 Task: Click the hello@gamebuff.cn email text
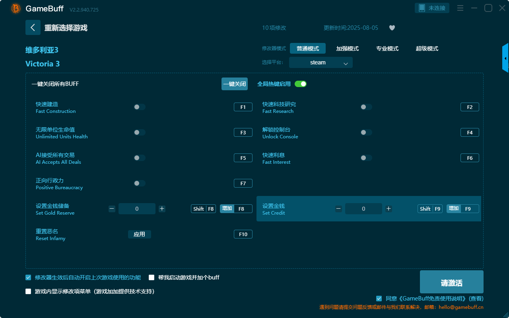[x=461, y=307]
